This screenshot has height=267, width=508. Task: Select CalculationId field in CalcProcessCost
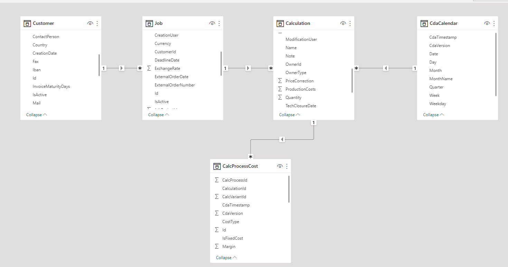(234, 188)
